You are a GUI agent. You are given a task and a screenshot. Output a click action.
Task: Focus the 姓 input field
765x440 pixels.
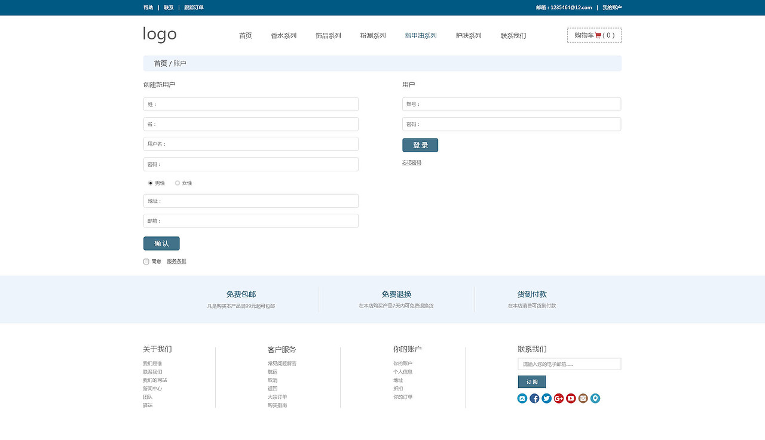(x=251, y=104)
